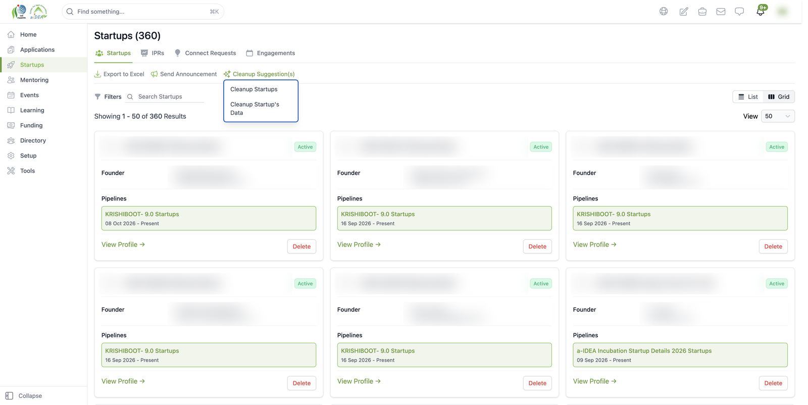Click the Mentoring sidebar icon

(x=11, y=80)
